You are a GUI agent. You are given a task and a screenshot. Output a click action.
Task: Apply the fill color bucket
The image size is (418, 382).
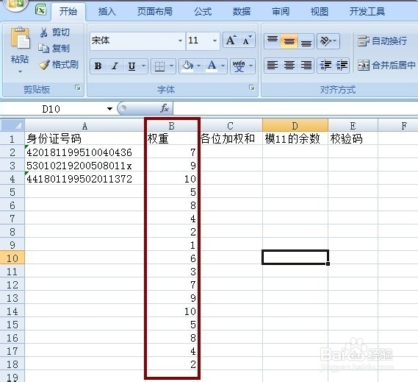187,66
